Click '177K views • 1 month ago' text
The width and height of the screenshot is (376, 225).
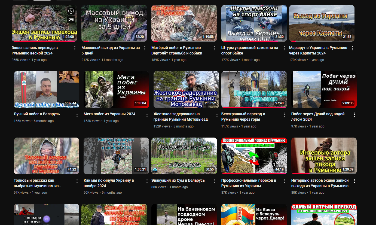click(x=240, y=60)
